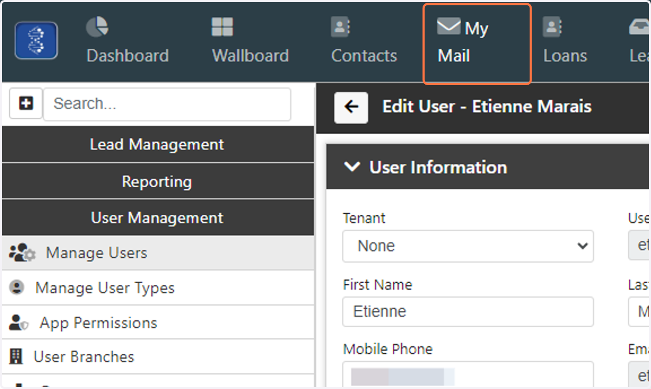This screenshot has height=389, width=651.
Task: Open the Tenant dropdown
Action: click(x=468, y=246)
